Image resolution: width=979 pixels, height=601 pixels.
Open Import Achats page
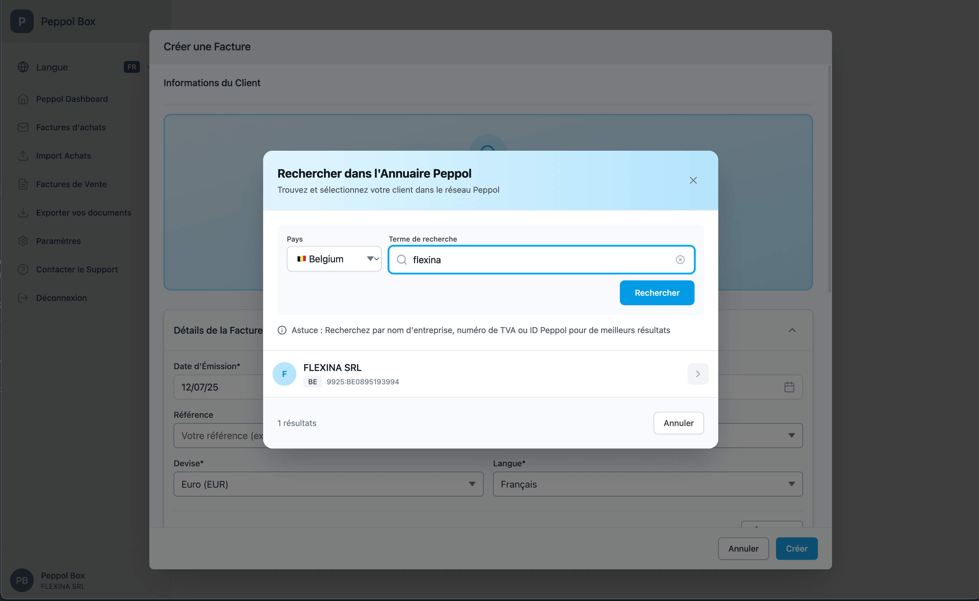(x=64, y=156)
